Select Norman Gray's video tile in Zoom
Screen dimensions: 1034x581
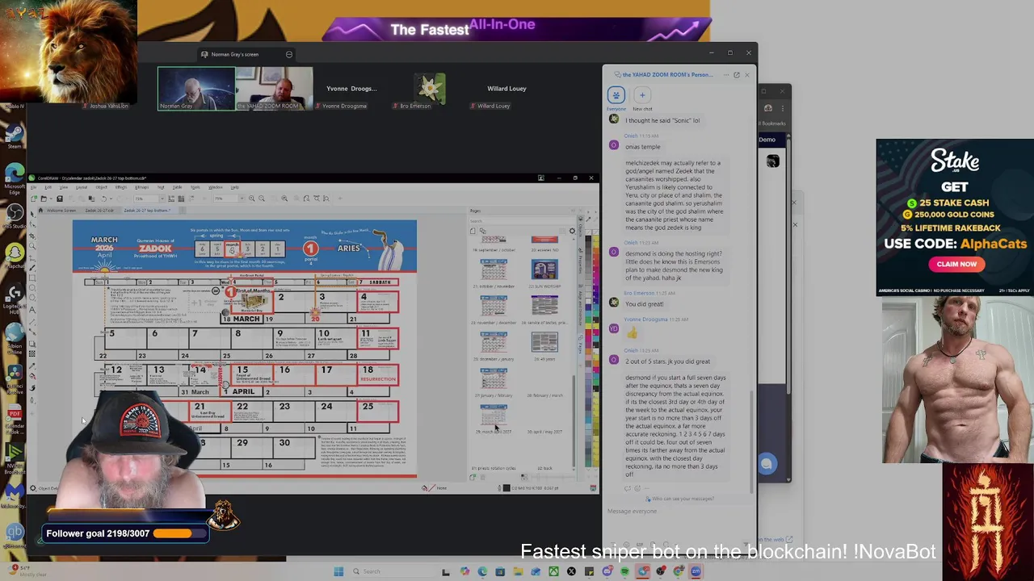pos(196,89)
